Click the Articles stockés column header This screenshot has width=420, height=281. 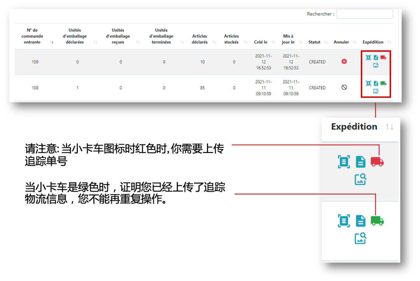coord(231,39)
